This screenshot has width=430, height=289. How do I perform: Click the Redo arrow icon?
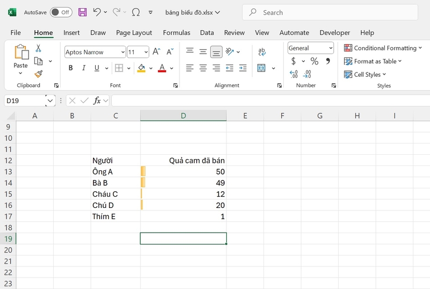pyautogui.click(x=117, y=12)
